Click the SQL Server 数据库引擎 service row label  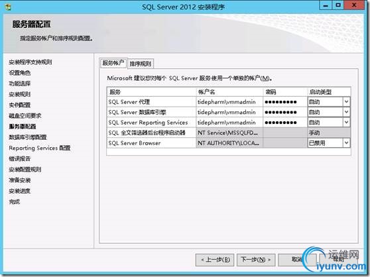click(x=137, y=112)
